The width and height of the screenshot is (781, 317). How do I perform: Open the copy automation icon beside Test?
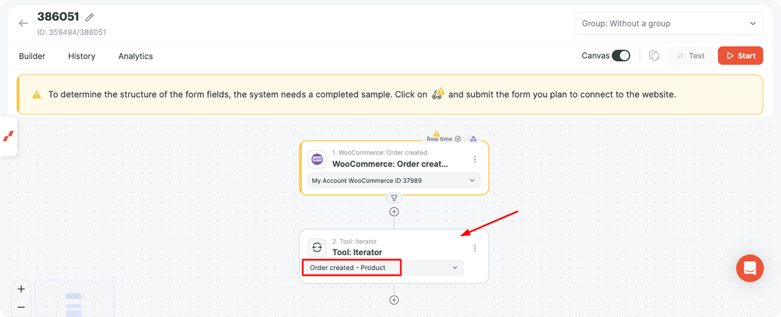[655, 56]
